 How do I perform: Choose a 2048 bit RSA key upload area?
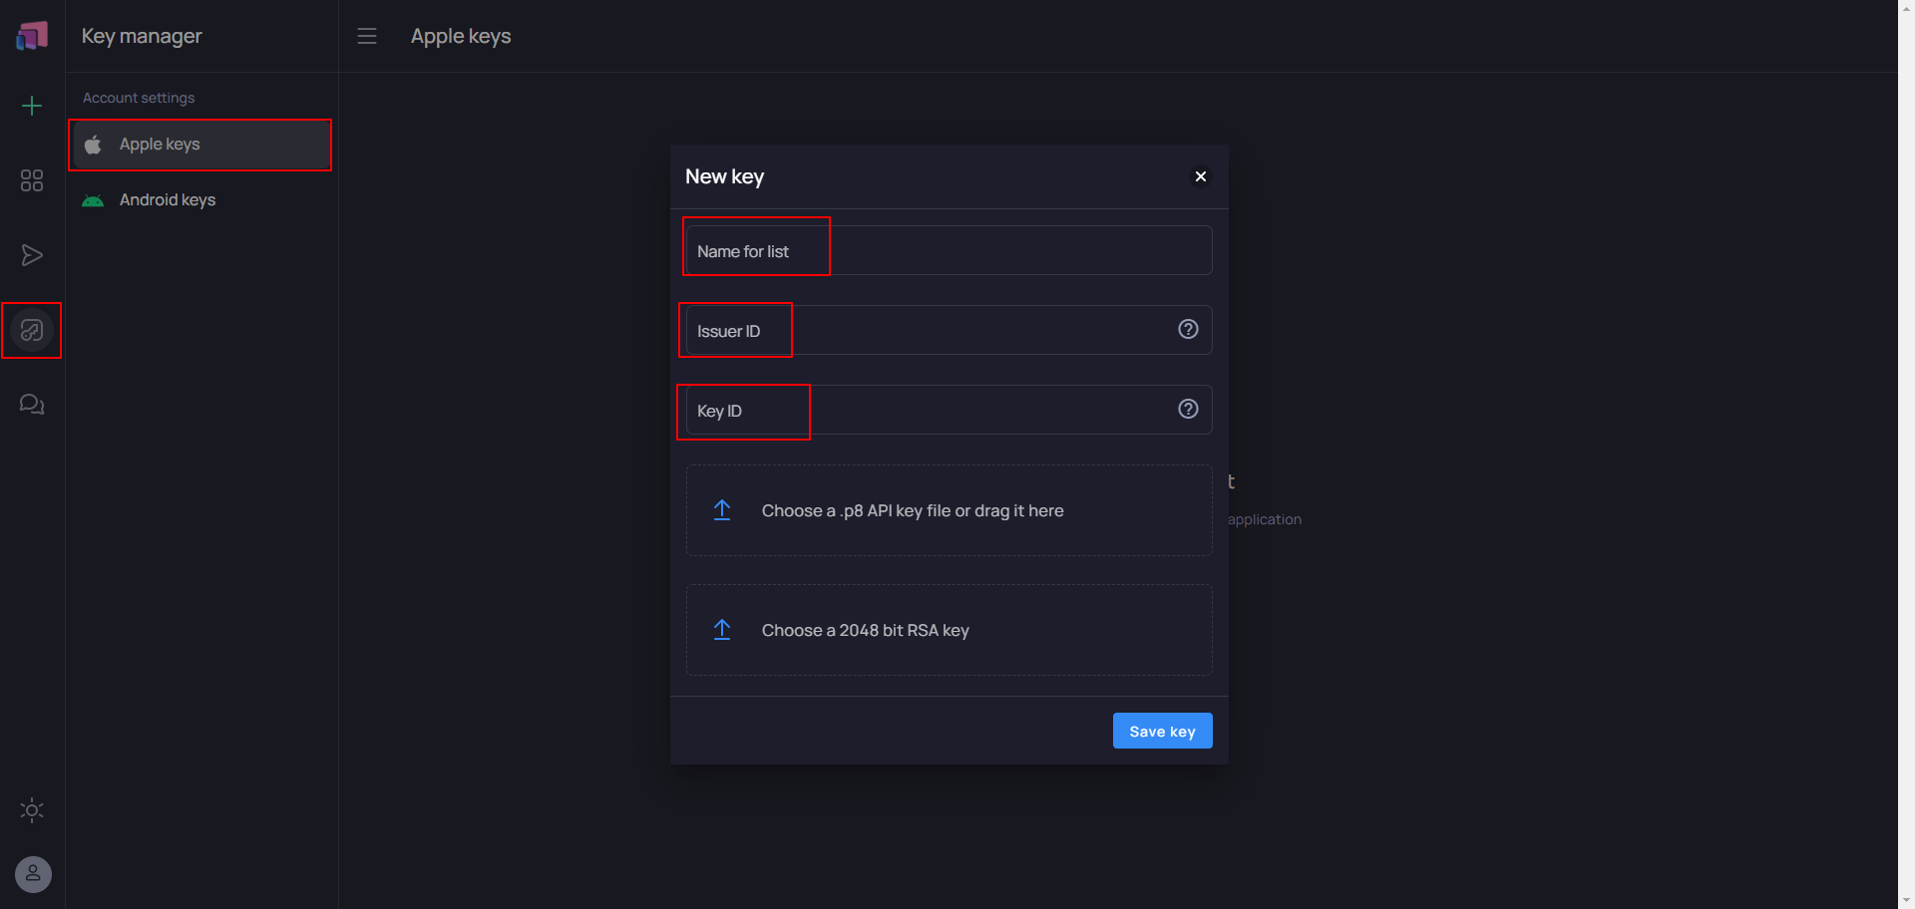(948, 630)
